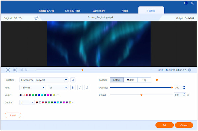The height and width of the screenshot is (131, 198).
Task: Pick blue outline color swatch
Action: (x=55, y=102)
